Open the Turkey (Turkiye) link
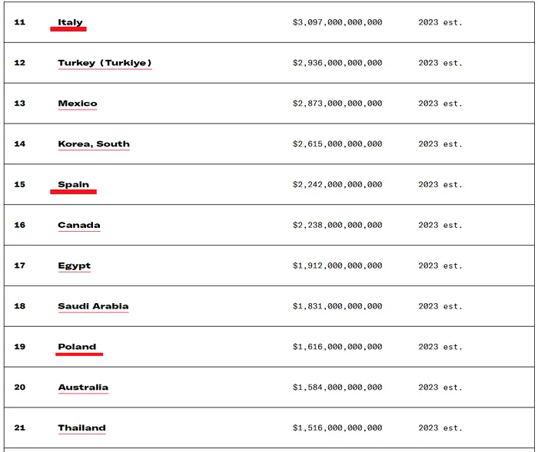The image size is (538, 452). (105, 63)
